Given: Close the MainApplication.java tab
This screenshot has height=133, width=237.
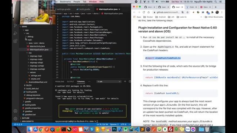Looking at the screenshot, I should tap(119, 9).
